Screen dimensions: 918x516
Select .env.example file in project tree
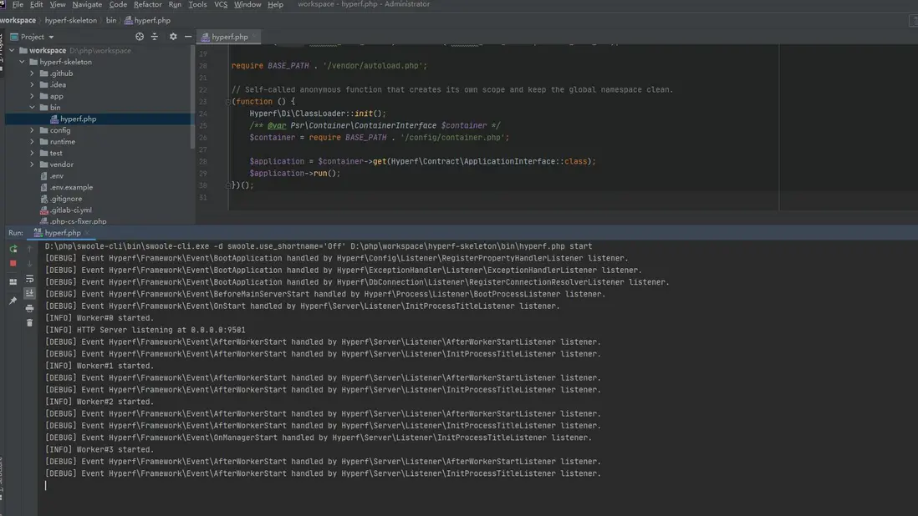tap(71, 187)
